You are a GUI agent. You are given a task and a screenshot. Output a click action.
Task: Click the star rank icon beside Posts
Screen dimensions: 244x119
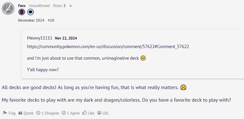71,6
